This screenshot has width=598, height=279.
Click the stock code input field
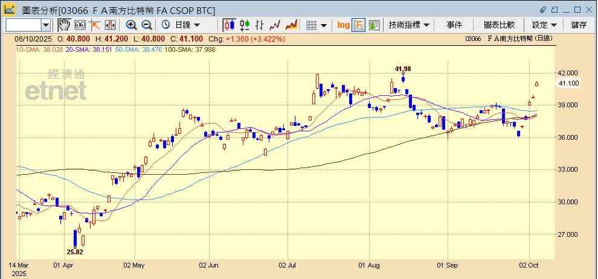click(x=23, y=25)
